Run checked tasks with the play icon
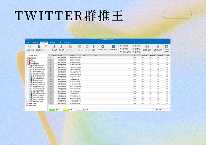This screenshot has height=145, width=206. 103,47
